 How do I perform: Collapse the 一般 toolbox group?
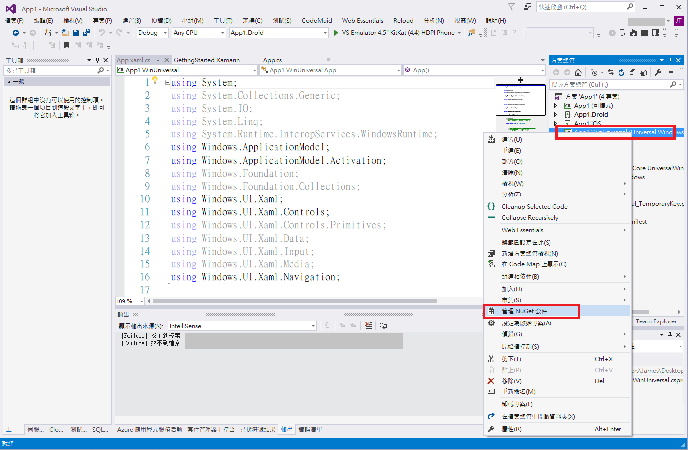(x=9, y=82)
